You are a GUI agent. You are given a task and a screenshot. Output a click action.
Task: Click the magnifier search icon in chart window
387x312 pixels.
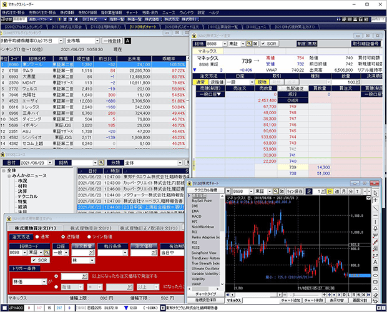point(276,191)
